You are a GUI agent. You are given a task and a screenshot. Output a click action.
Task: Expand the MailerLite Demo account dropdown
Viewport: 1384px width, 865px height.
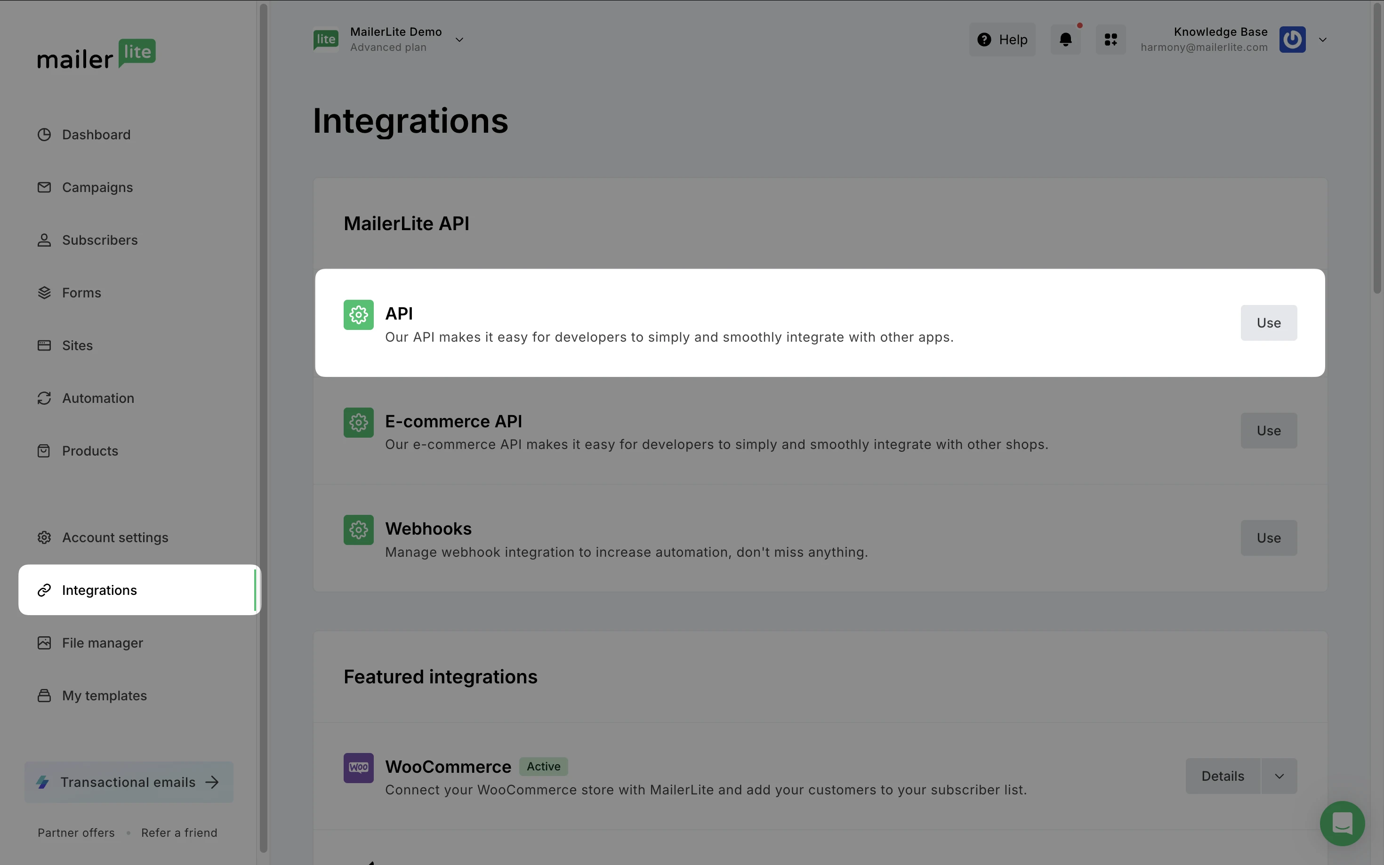pos(459,40)
